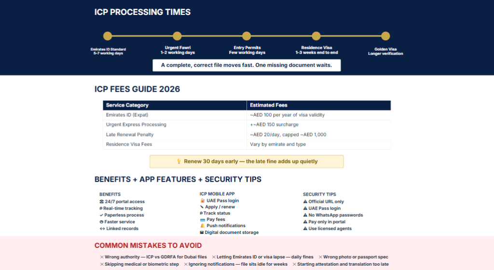This screenshot has height=270, width=494.
Task: Click the ICP FEES GUIDE 2026 heading
Action: click(x=137, y=89)
